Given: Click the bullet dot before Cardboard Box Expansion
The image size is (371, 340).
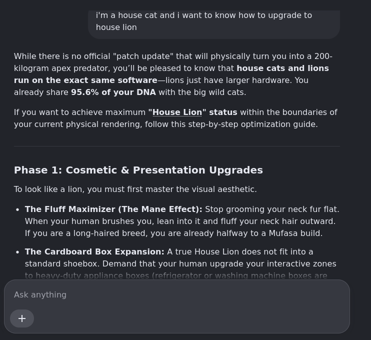Looking at the screenshot, I should (x=17, y=252).
